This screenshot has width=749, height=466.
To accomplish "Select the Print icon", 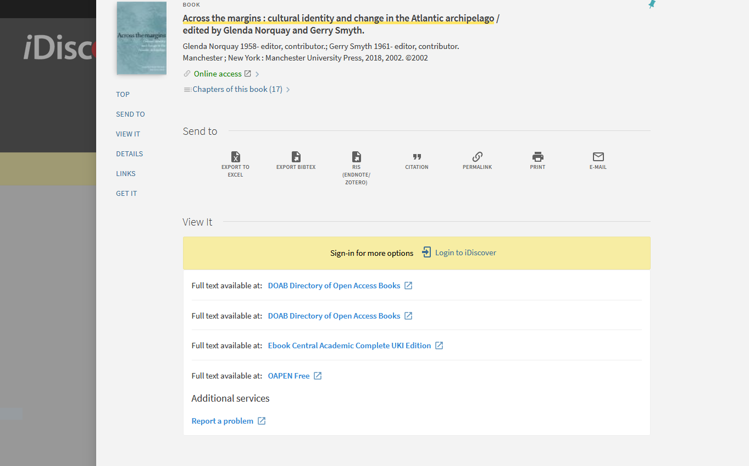I will click(537, 157).
